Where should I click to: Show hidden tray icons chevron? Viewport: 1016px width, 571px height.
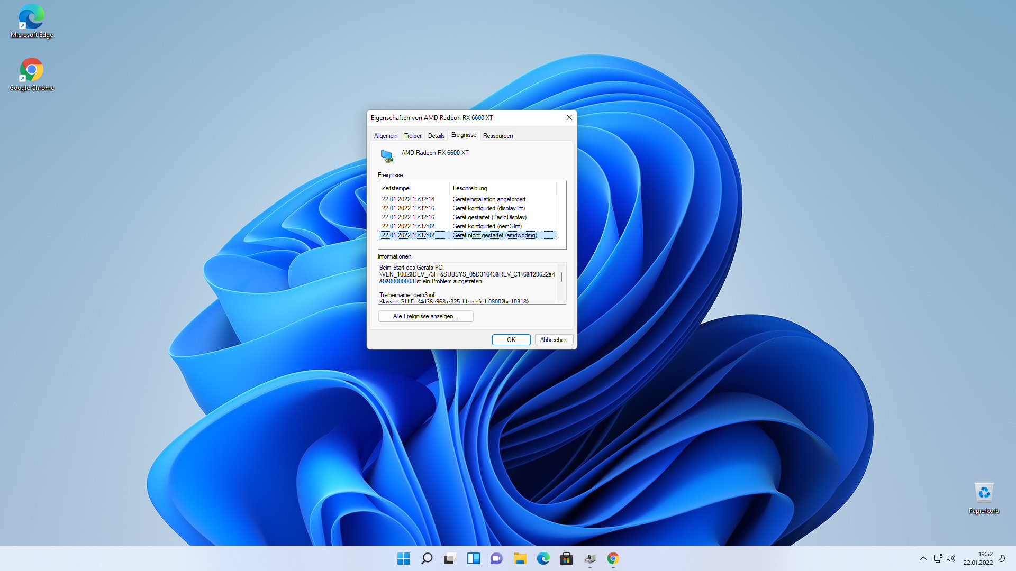(x=923, y=558)
